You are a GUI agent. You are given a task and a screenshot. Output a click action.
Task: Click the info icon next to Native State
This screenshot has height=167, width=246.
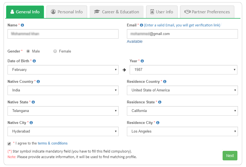tap(33, 102)
